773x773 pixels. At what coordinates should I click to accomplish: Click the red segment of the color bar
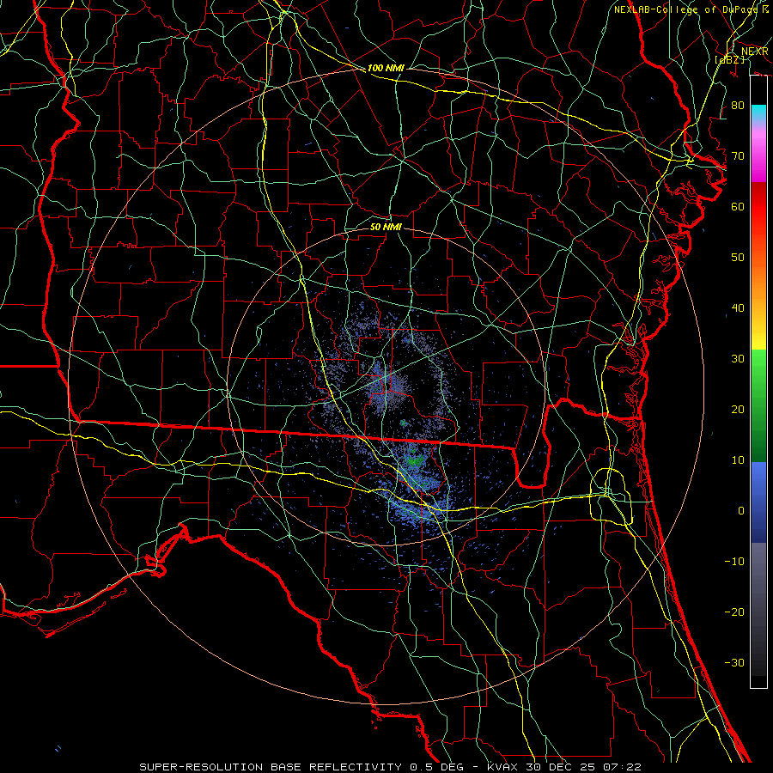tap(758, 207)
